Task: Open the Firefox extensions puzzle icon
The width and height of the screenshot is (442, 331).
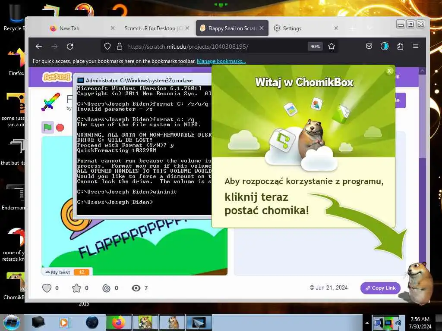Action: 400,46
